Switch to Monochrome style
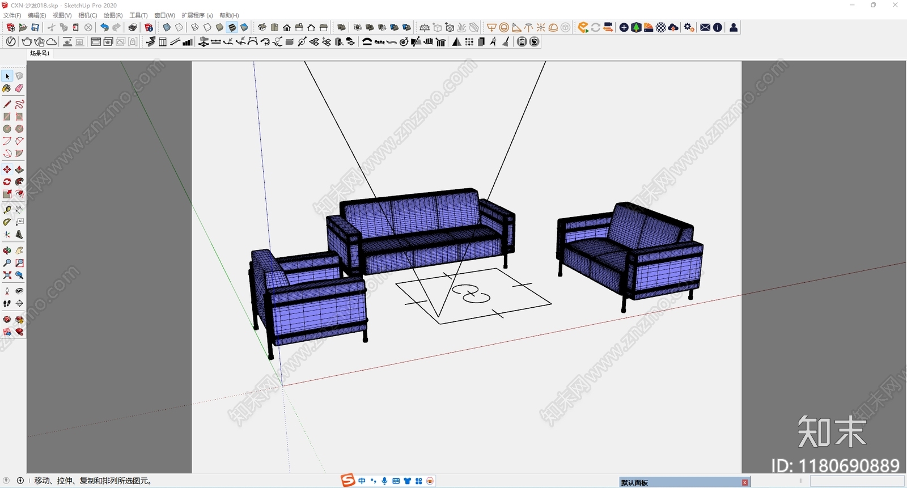This screenshot has height=488, width=907. (244, 27)
